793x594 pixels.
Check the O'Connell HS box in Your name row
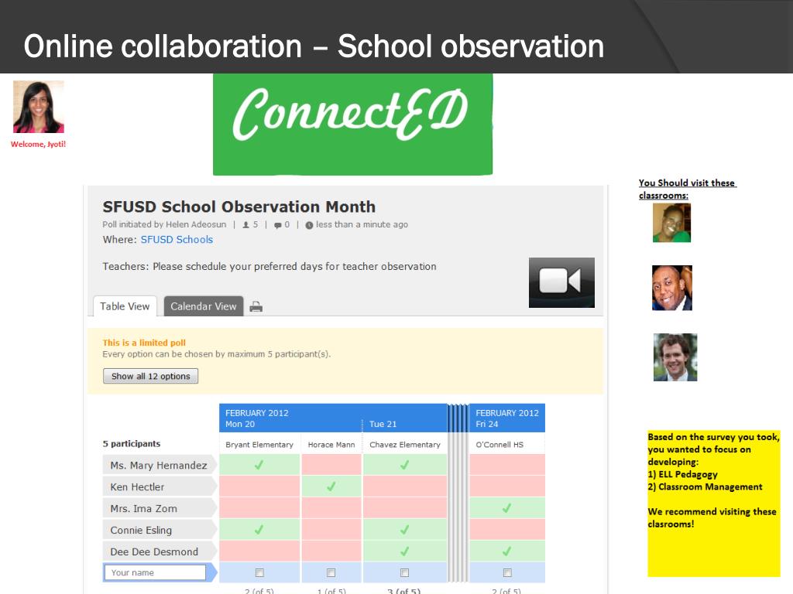click(x=507, y=572)
